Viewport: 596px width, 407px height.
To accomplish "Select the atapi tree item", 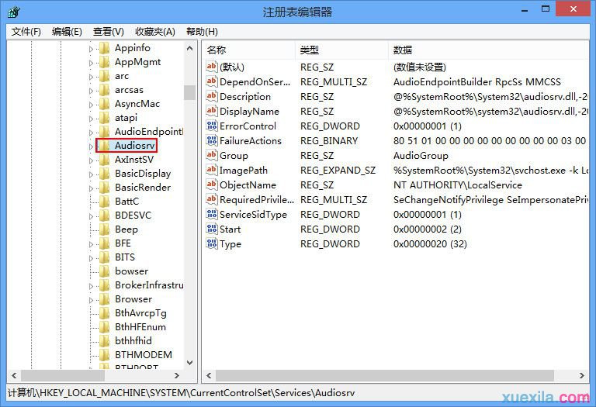I will click(126, 118).
